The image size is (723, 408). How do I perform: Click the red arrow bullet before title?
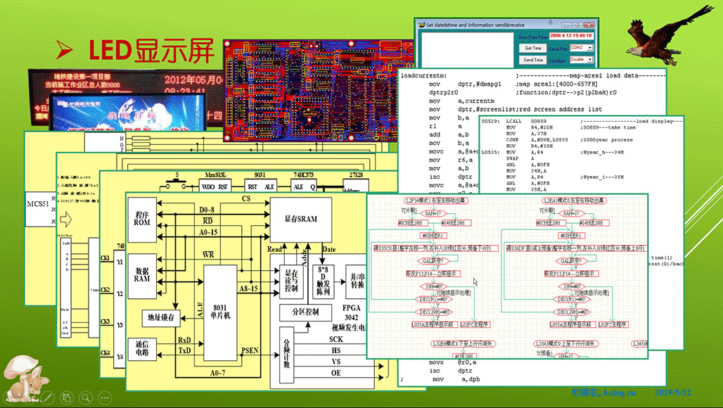point(65,50)
